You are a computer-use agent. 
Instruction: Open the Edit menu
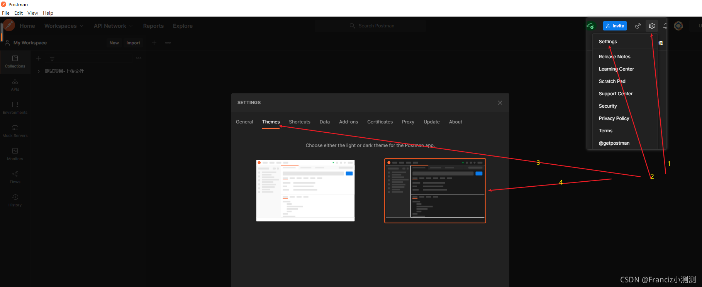pos(19,13)
